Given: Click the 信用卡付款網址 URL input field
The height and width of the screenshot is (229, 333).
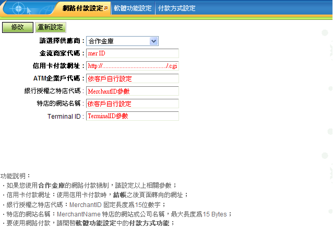Looking at the screenshot, I should coord(132,66).
